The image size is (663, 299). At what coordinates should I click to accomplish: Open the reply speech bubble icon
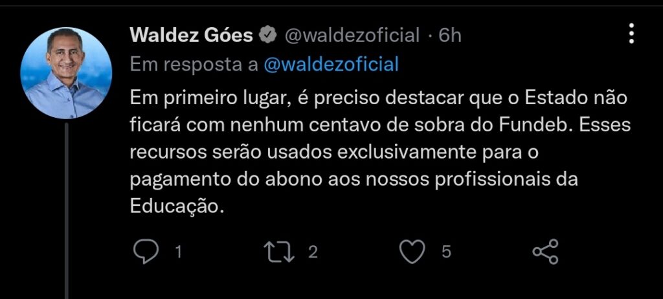[146, 252]
